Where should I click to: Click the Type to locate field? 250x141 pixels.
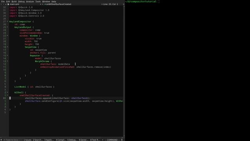pyautogui.click(x=12, y=140)
